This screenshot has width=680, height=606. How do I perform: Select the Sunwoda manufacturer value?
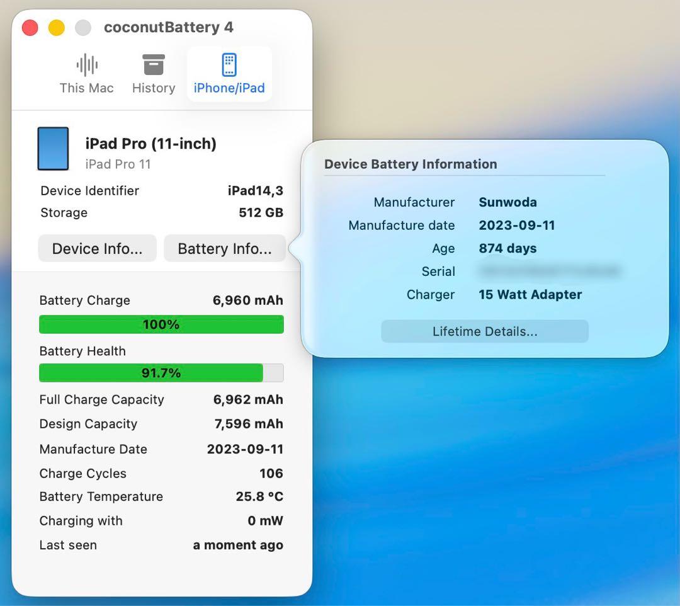[x=507, y=202]
